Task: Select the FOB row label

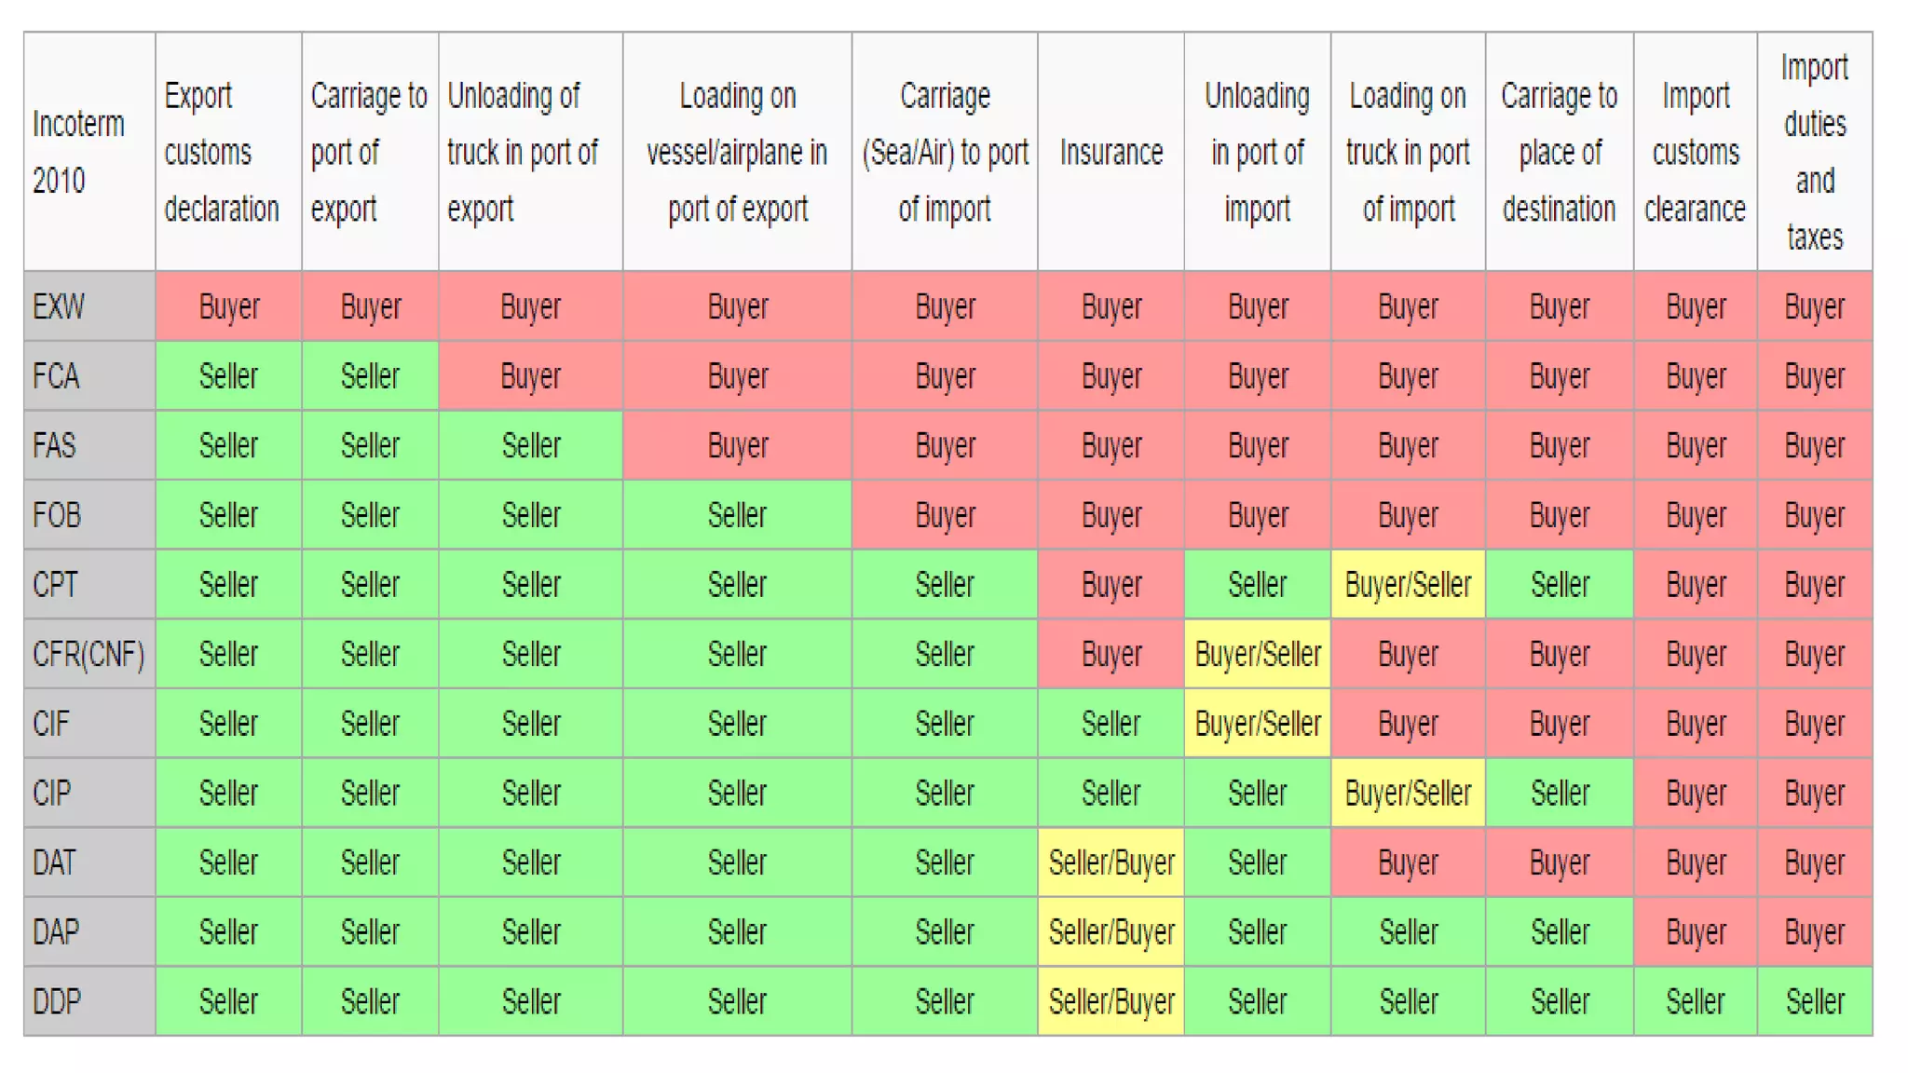Action: (x=58, y=515)
